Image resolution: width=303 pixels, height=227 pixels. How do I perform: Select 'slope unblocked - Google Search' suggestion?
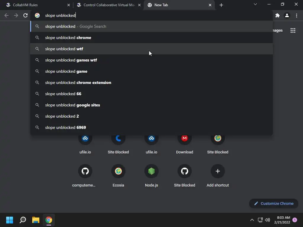(x=151, y=26)
